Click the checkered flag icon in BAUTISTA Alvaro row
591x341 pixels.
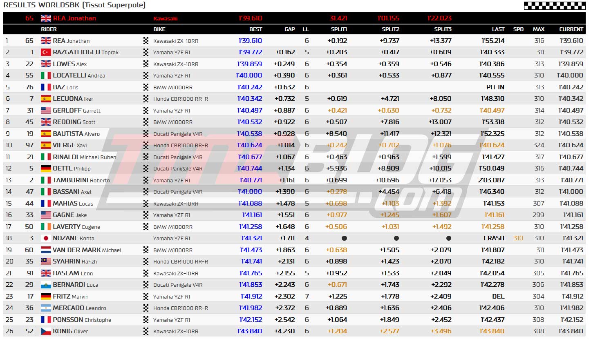click(x=146, y=133)
